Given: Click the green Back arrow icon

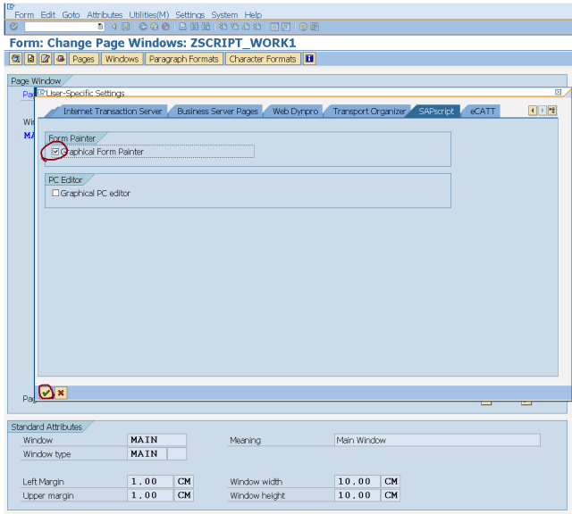Looking at the screenshot, I should [x=143, y=26].
